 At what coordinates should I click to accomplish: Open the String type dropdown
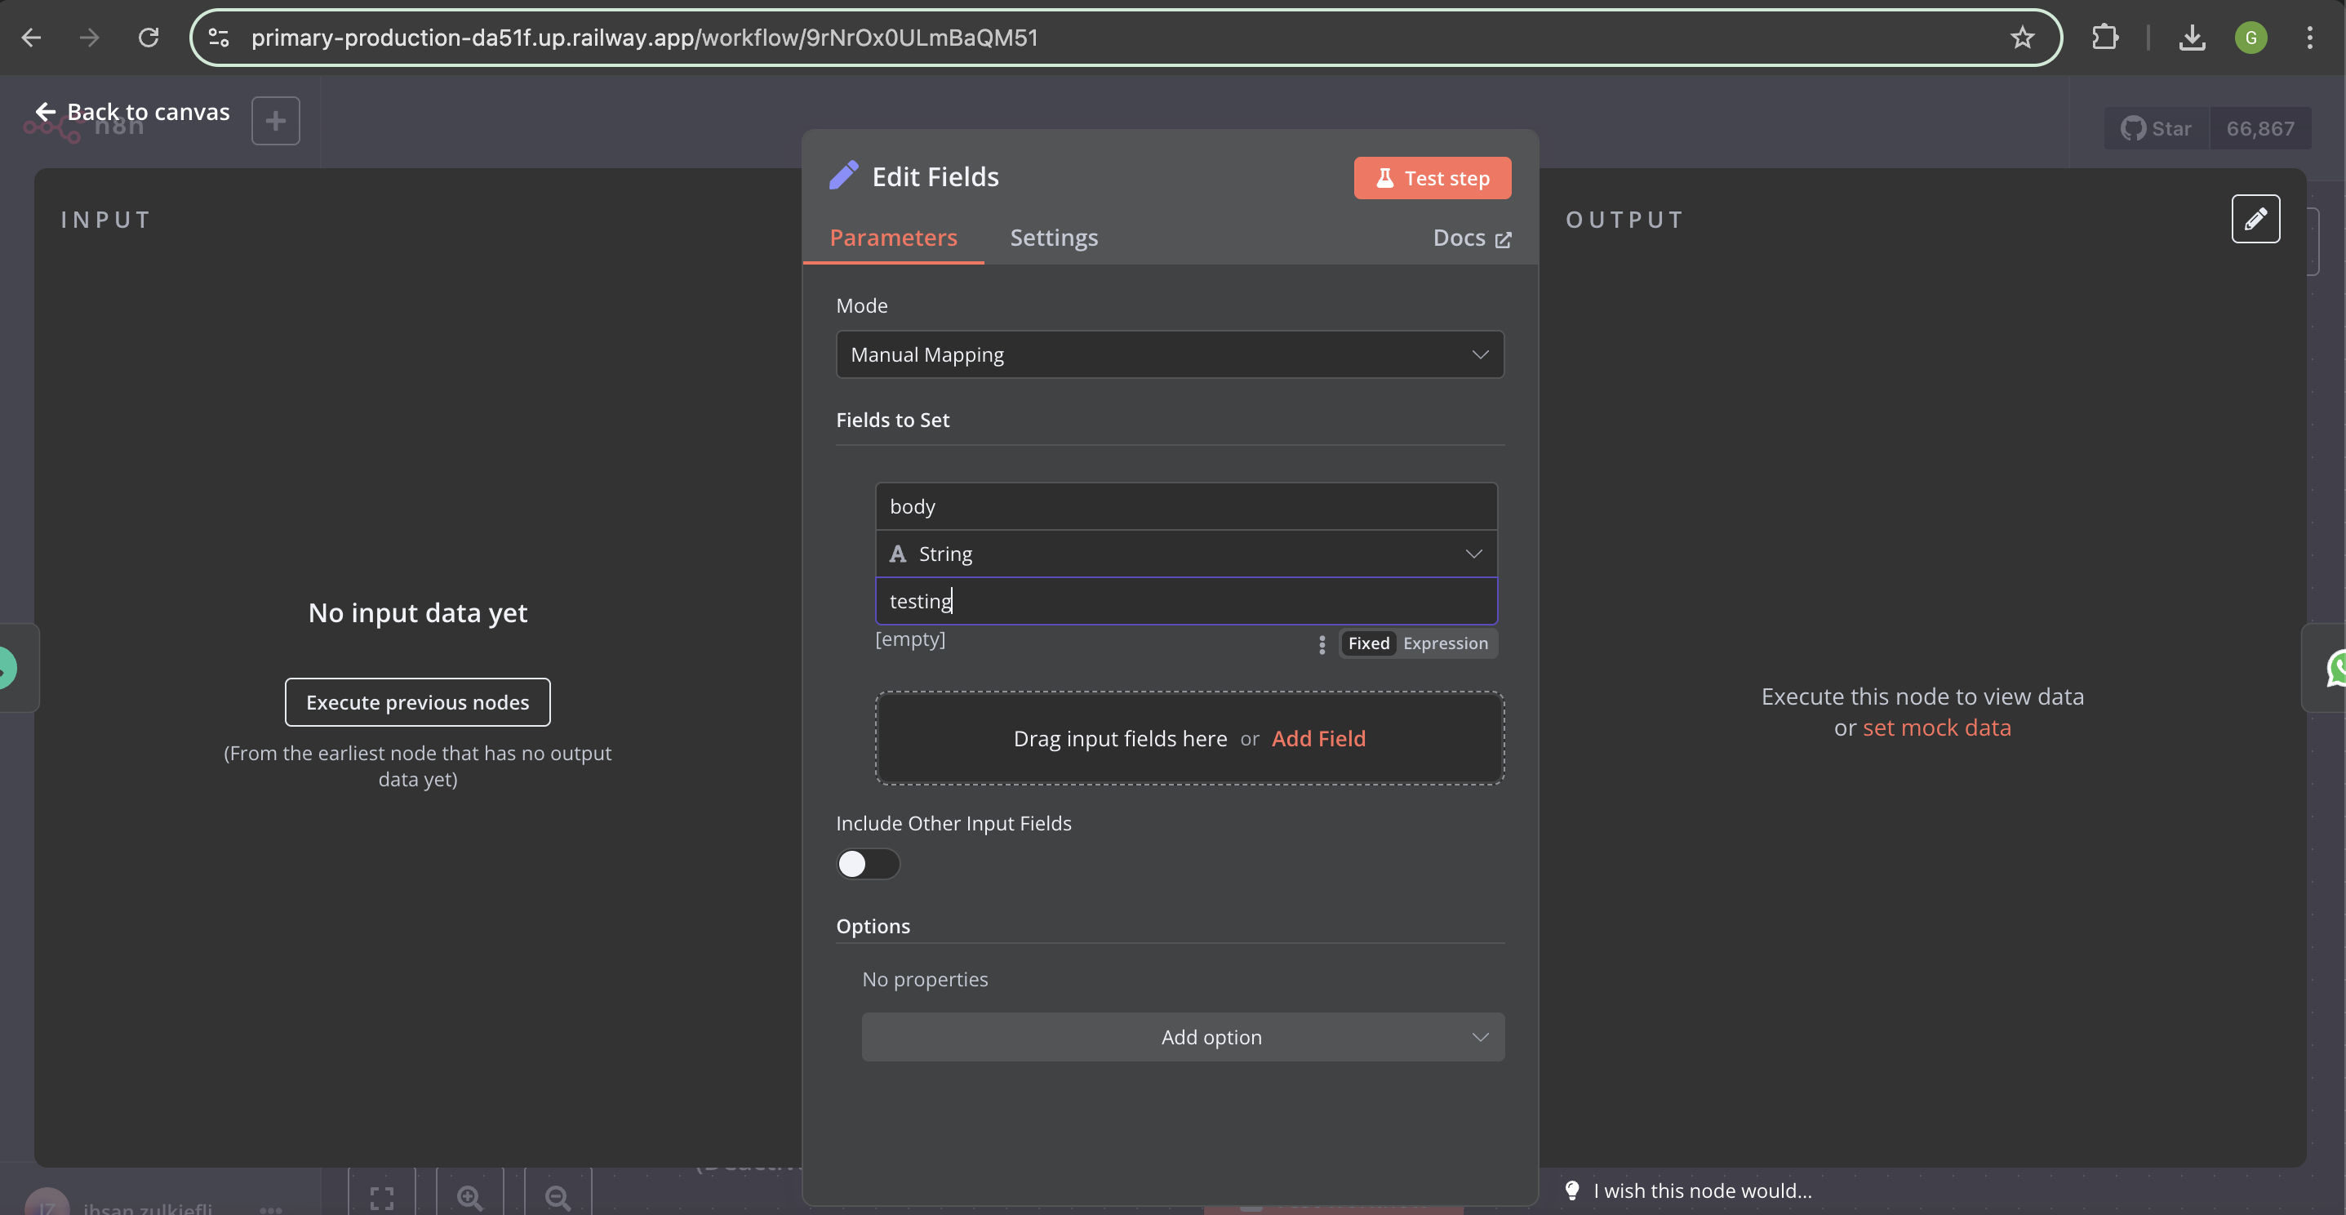click(x=1186, y=554)
